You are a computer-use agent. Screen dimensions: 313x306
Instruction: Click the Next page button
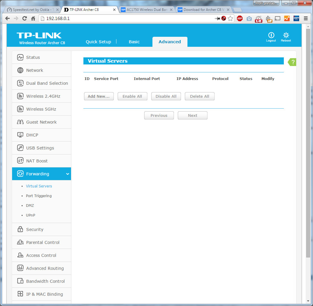tap(192, 115)
